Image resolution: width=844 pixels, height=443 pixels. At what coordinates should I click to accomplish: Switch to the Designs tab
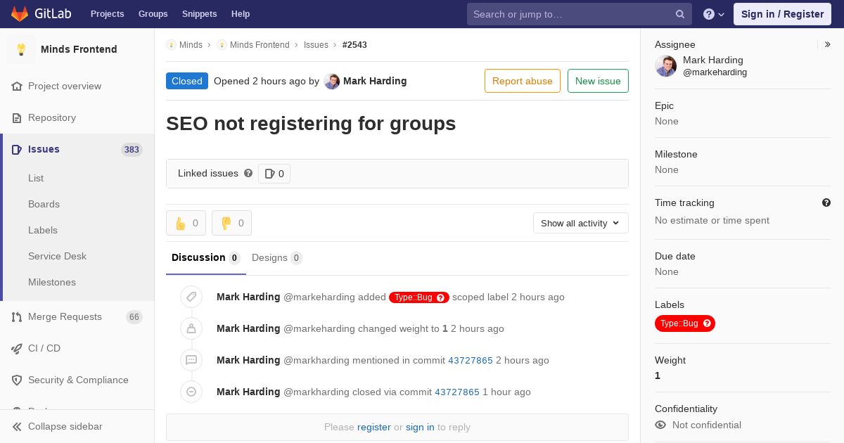(277, 257)
